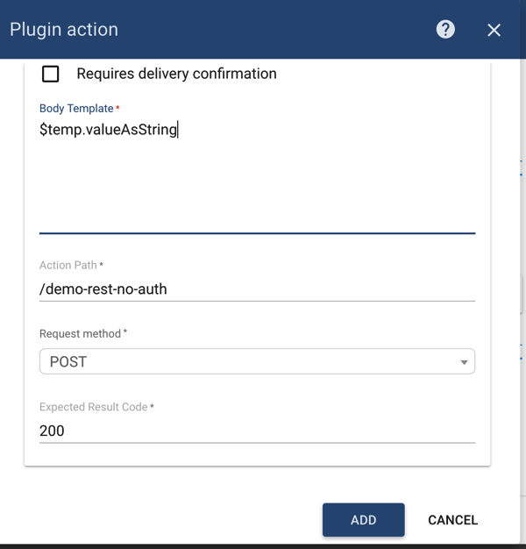Open the help question mark icon
Screen dimensions: 526x549
pos(445,29)
